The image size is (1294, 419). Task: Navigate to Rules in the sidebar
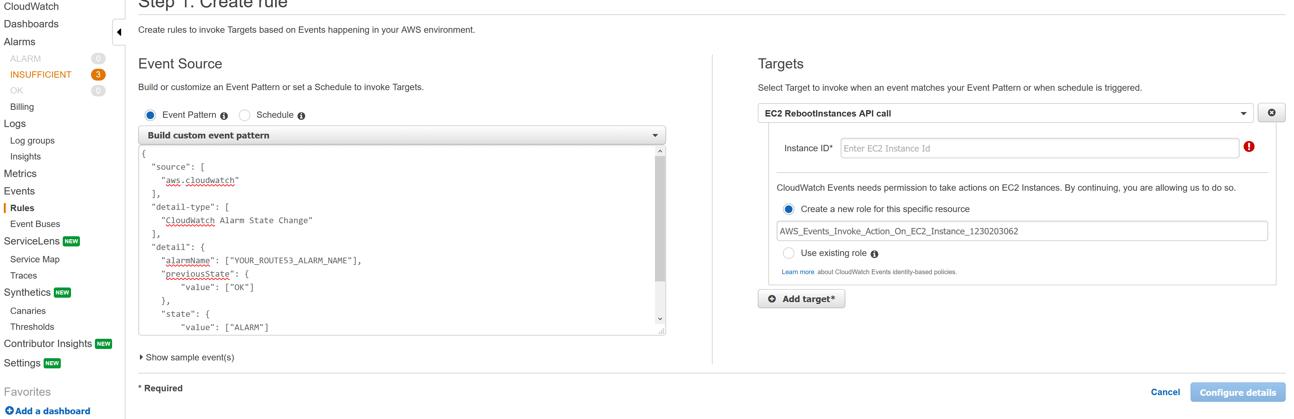(x=23, y=208)
